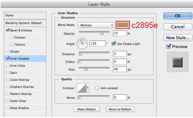Open the Blend Mode Multiply dropdown
Screen dimensions: 193x118
pyautogui.click(x=96, y=25)
